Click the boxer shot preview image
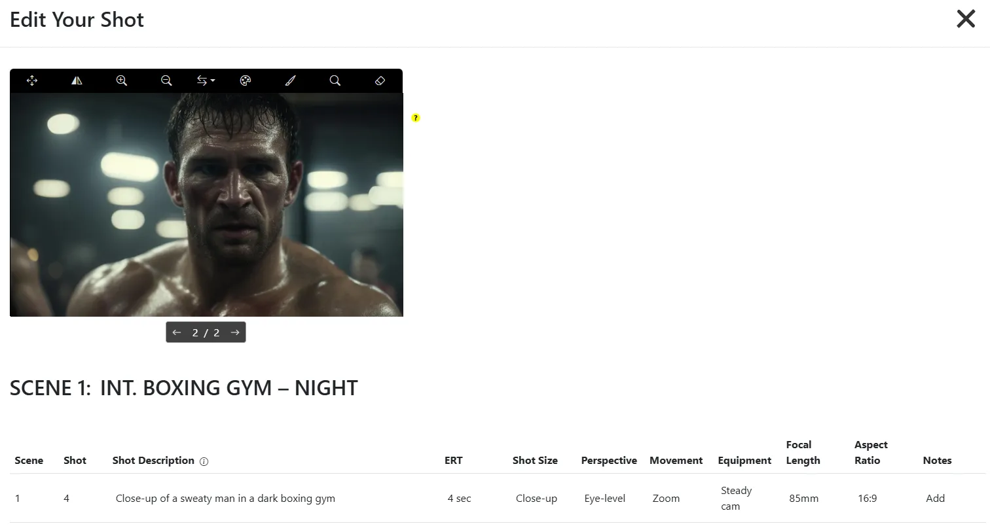This screenshot has width=990, height=530. click(206, 205)
